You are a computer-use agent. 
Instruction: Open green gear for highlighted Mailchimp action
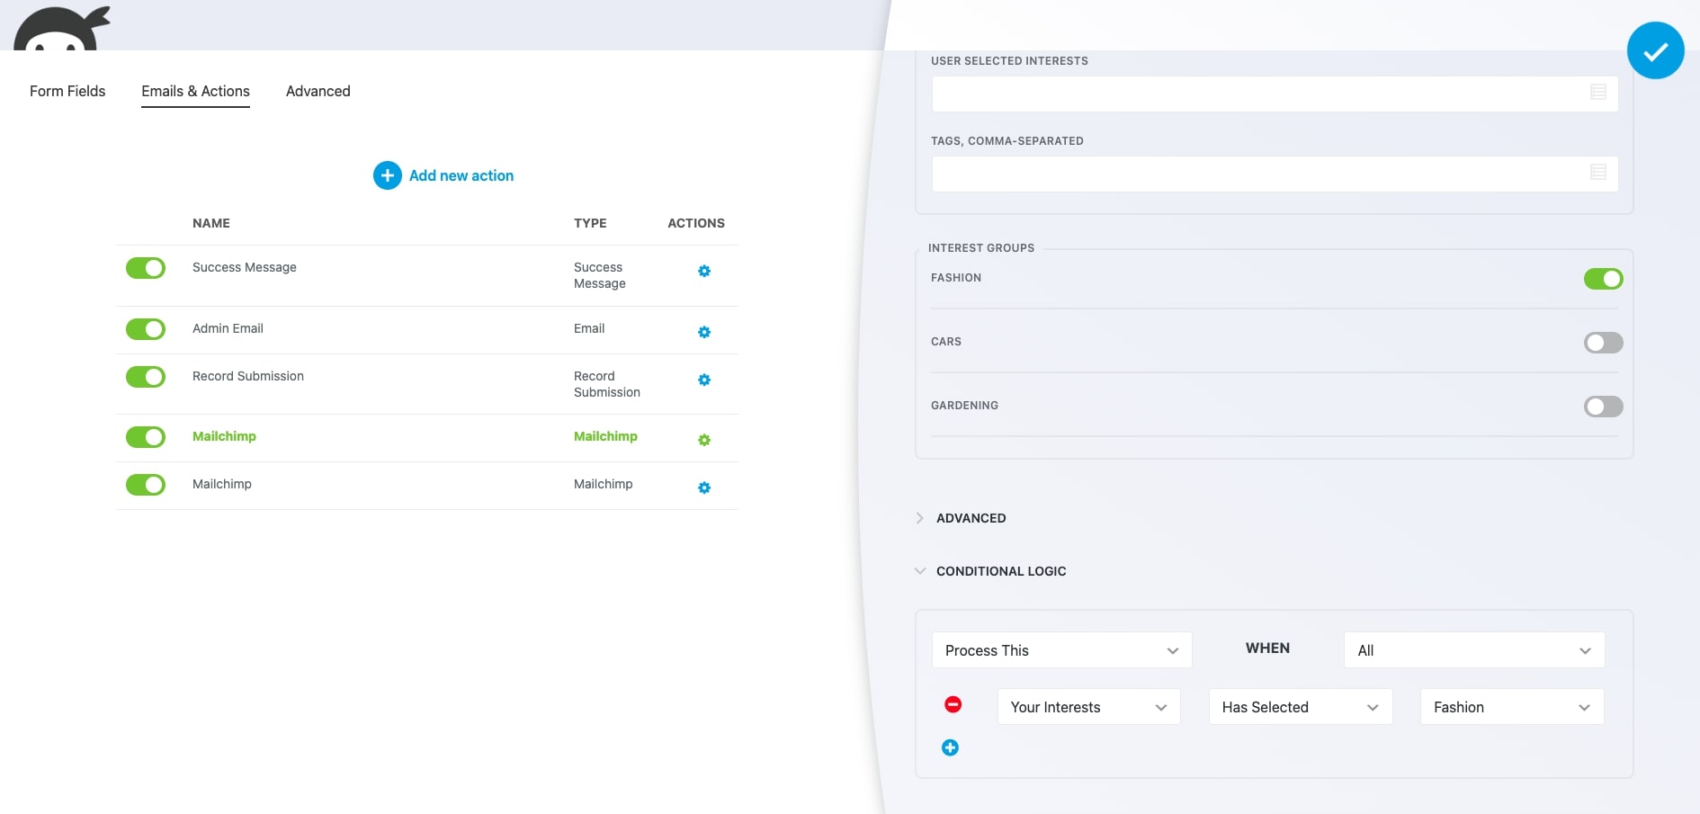click(x=704, y=440)
